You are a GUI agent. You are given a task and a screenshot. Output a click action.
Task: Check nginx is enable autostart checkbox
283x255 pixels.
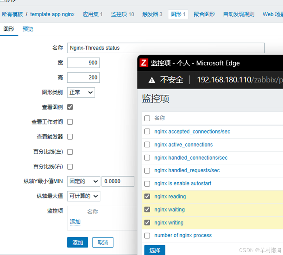coord(147,184)
